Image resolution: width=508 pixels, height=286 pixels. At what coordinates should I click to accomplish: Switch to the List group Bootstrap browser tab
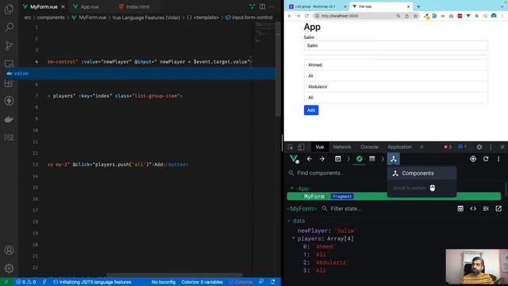(x=317, y=6)
